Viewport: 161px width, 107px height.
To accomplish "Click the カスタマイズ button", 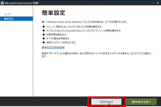I will click(106, 102).
